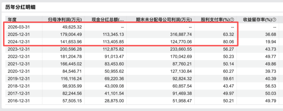Select the 2026-03-31 row date
This screenshot has width=283, height=111.
pyautogui.click(x=19, y=27)
